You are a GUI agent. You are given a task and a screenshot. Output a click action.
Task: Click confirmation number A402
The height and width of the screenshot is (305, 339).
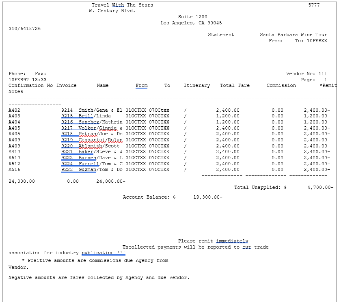14,110
